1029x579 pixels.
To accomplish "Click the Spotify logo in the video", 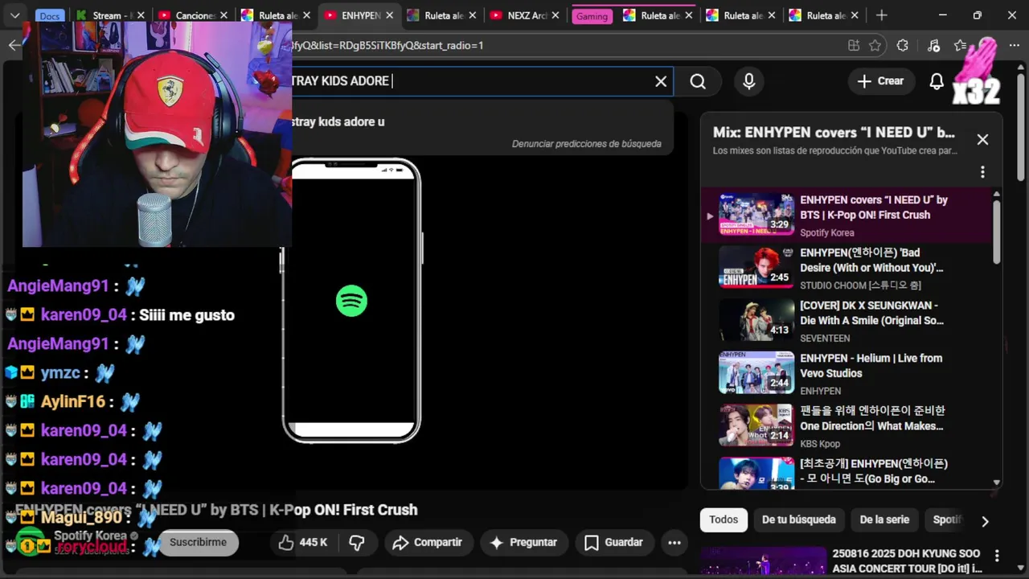I will point(351,301).
